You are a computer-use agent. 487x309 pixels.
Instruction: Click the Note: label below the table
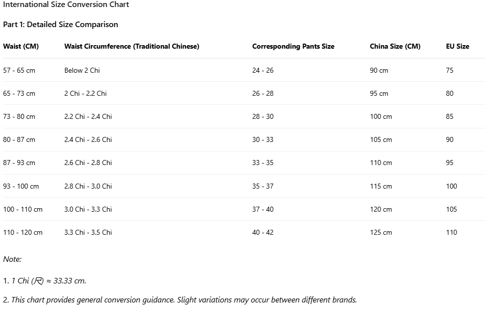pos(12,259)
